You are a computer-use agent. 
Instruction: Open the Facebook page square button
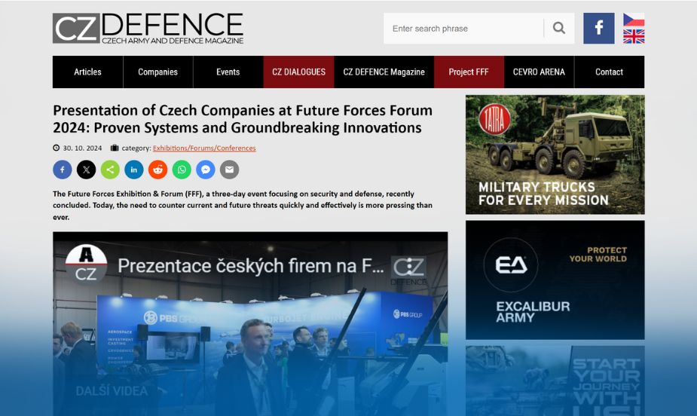(599, 29)
